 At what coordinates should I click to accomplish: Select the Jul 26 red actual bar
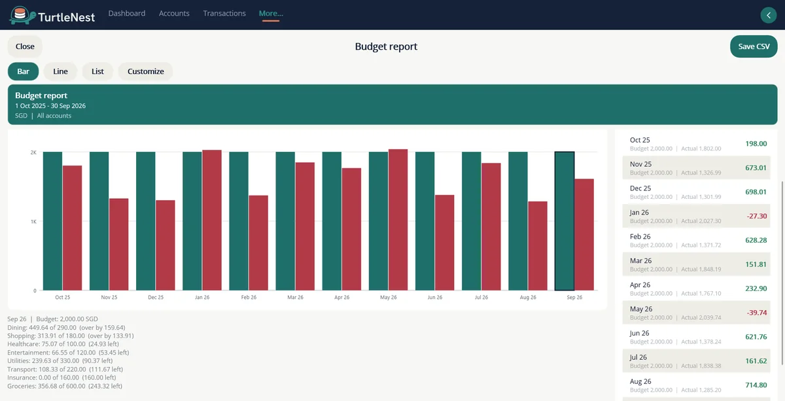[x=491, y=227]
